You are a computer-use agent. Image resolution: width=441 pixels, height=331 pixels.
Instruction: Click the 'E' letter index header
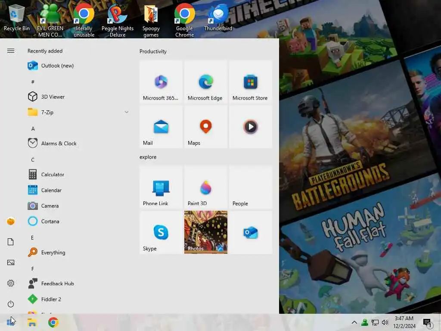pyautogui.click(x=32, y=238)
